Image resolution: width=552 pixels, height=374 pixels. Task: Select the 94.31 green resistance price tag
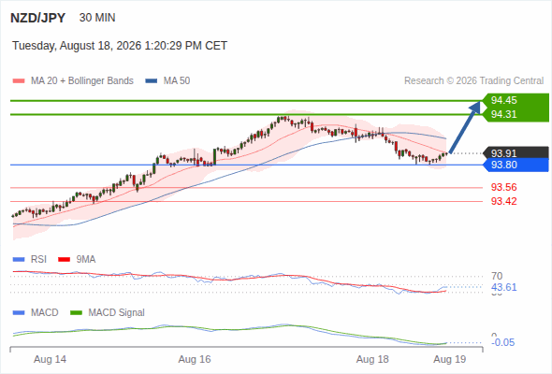tap(516, 114)
